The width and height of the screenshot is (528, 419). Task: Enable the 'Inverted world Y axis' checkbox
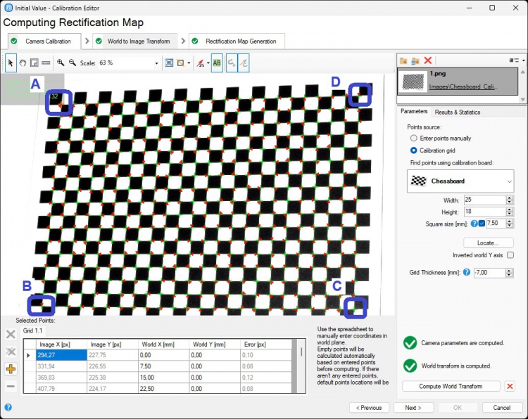(510, 255)
